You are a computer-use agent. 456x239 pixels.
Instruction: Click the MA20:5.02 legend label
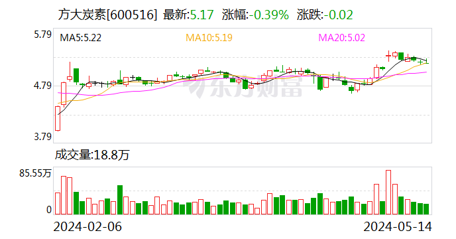click(x=341, y=38)
